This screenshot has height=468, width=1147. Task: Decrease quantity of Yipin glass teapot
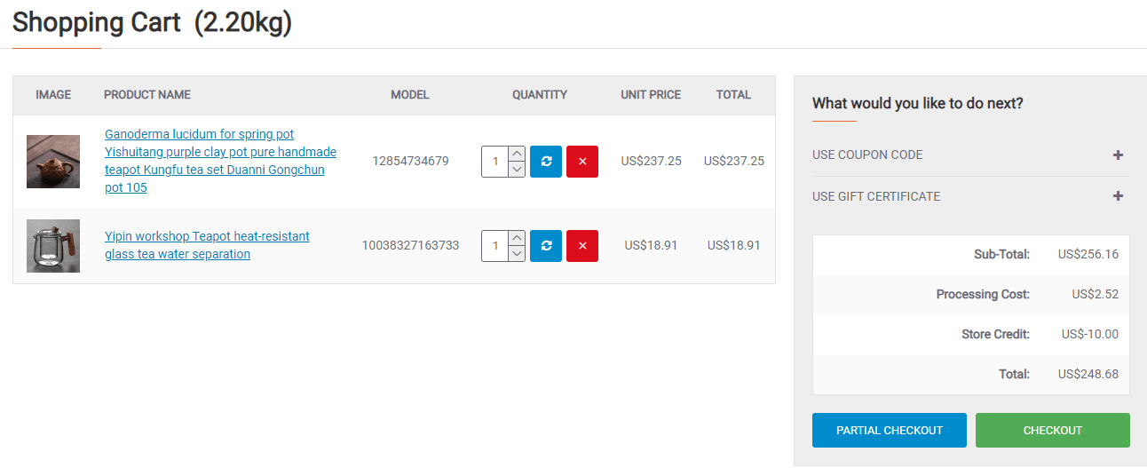tap(517, 254)
